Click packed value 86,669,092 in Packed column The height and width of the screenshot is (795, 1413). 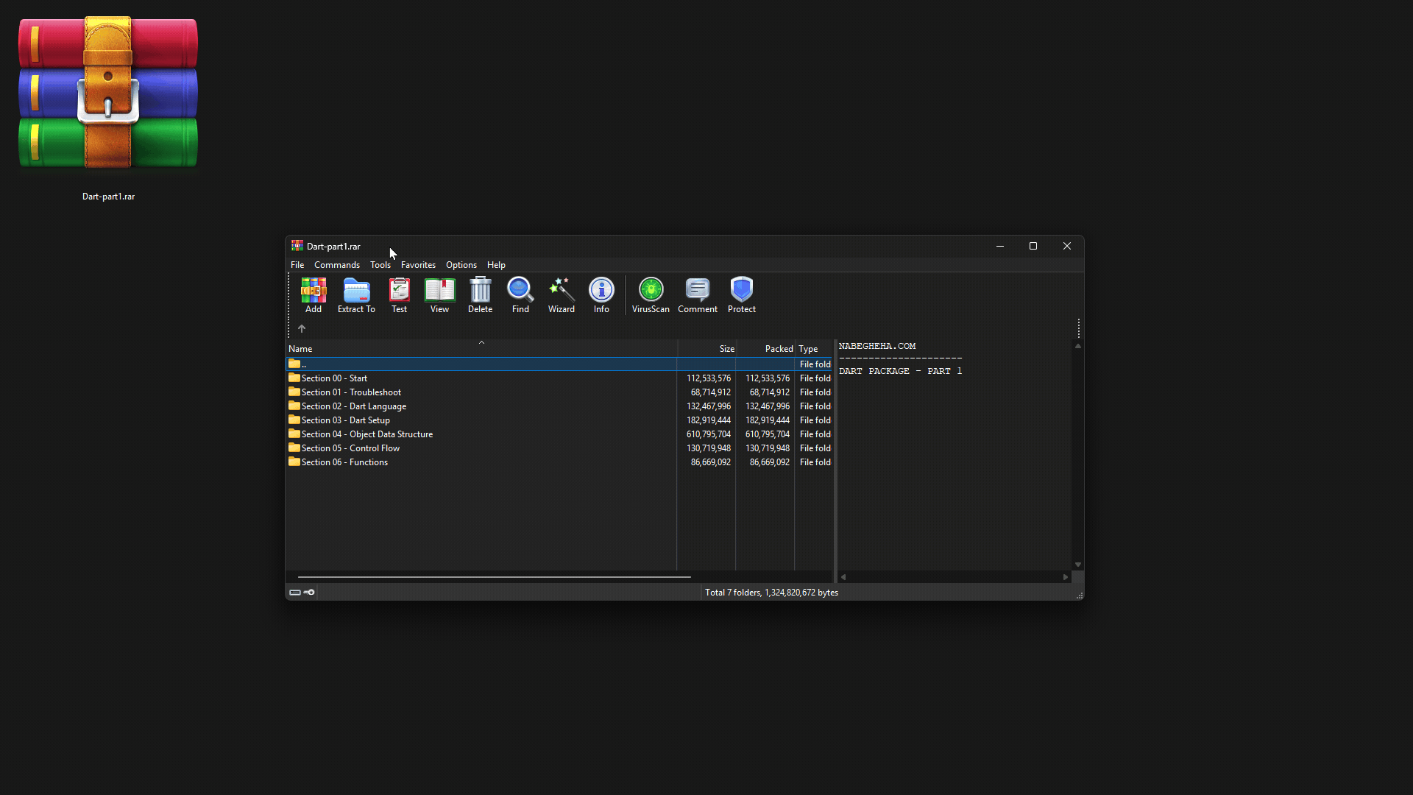(769, 462)
